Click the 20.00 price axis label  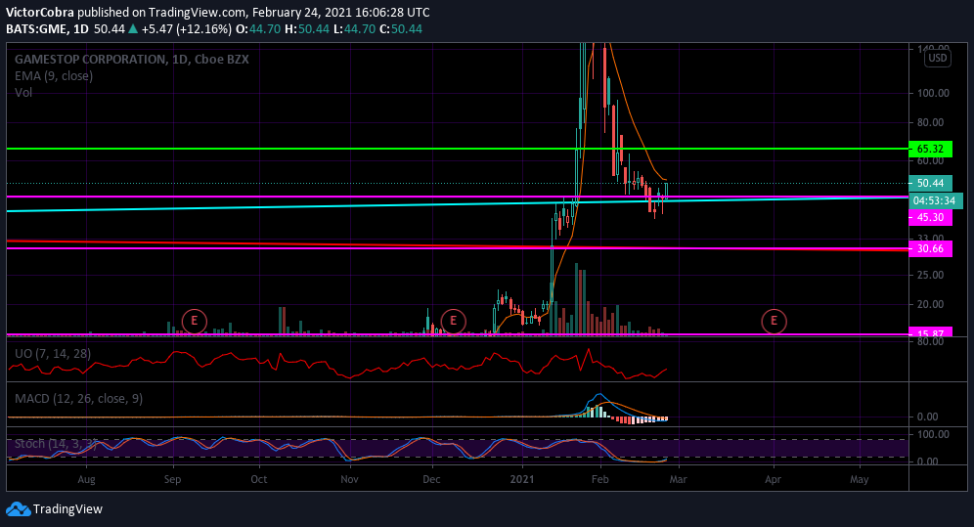[931, 304]
